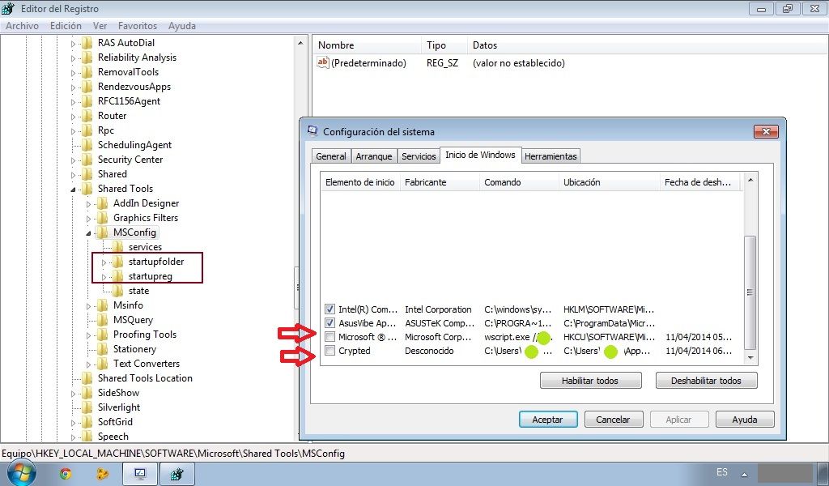Click the Msinfo folder icon
The image size is (829, 486).
click(x=103, y=305)
